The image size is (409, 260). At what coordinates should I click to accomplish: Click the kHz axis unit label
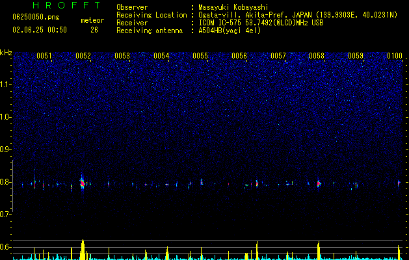[x=6, y=53]
